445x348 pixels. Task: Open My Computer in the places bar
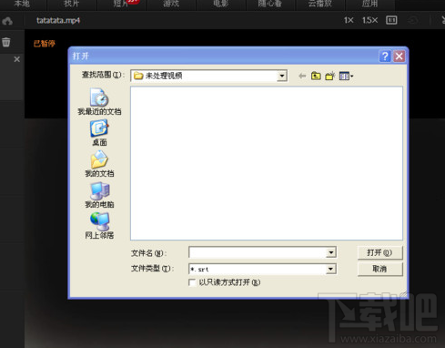(99, 195)
